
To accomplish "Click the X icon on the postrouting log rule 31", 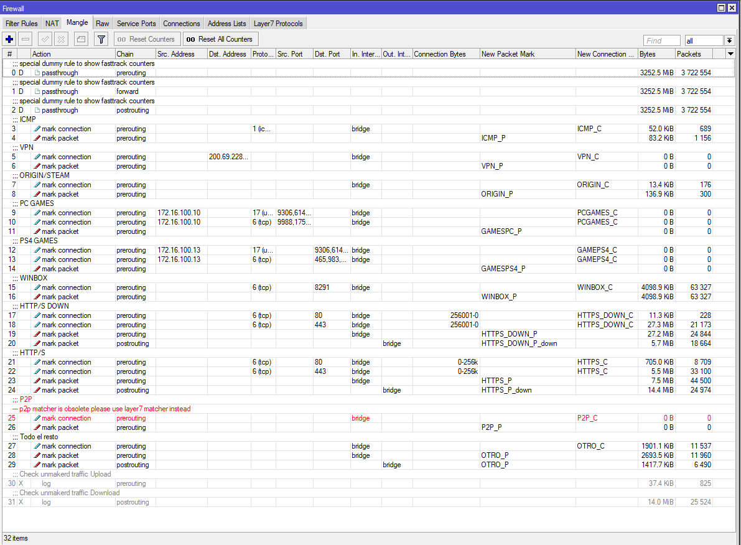I will coord(21,502).
